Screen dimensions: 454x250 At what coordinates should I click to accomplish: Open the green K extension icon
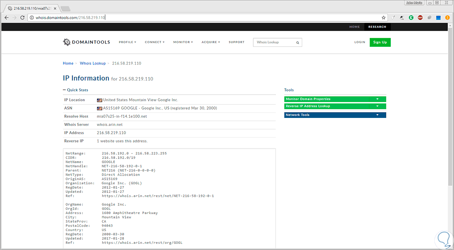point(411,17)
